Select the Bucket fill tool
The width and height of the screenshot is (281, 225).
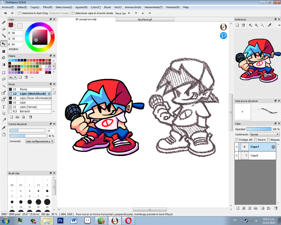[4, 58]
